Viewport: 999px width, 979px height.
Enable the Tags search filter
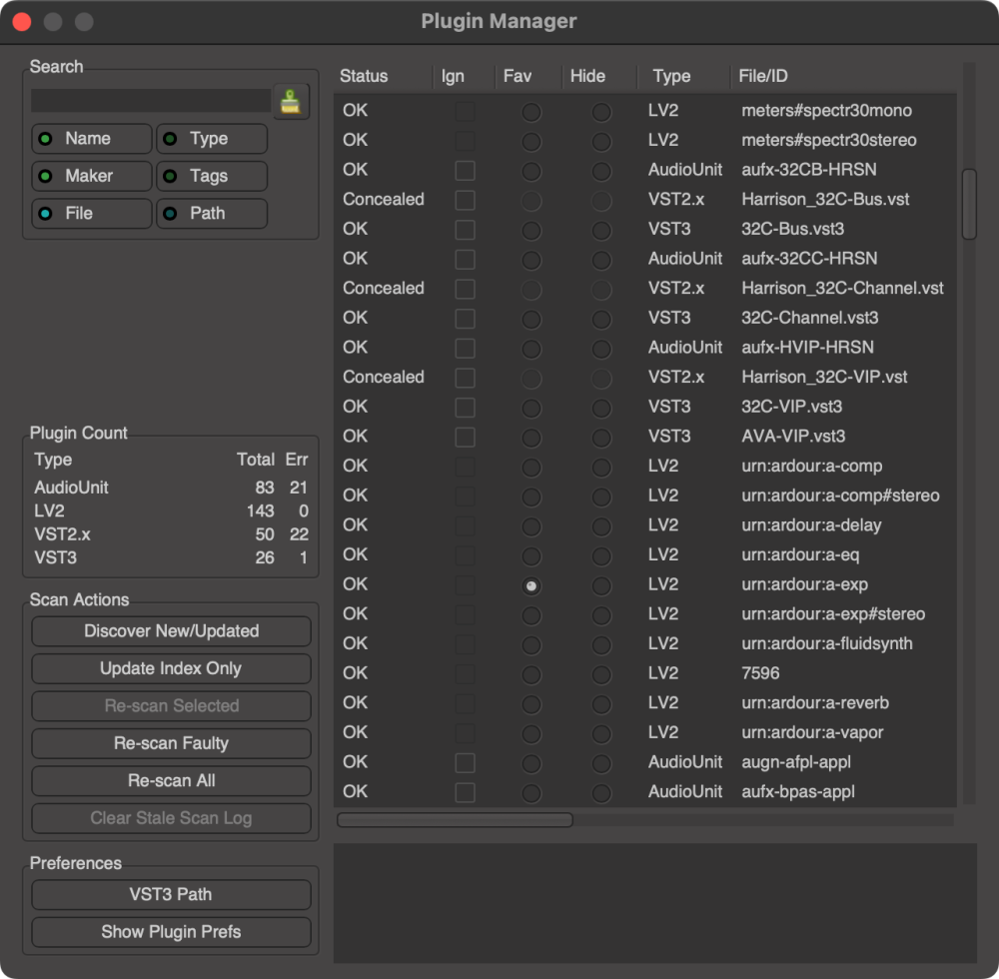tap(211, 176)
